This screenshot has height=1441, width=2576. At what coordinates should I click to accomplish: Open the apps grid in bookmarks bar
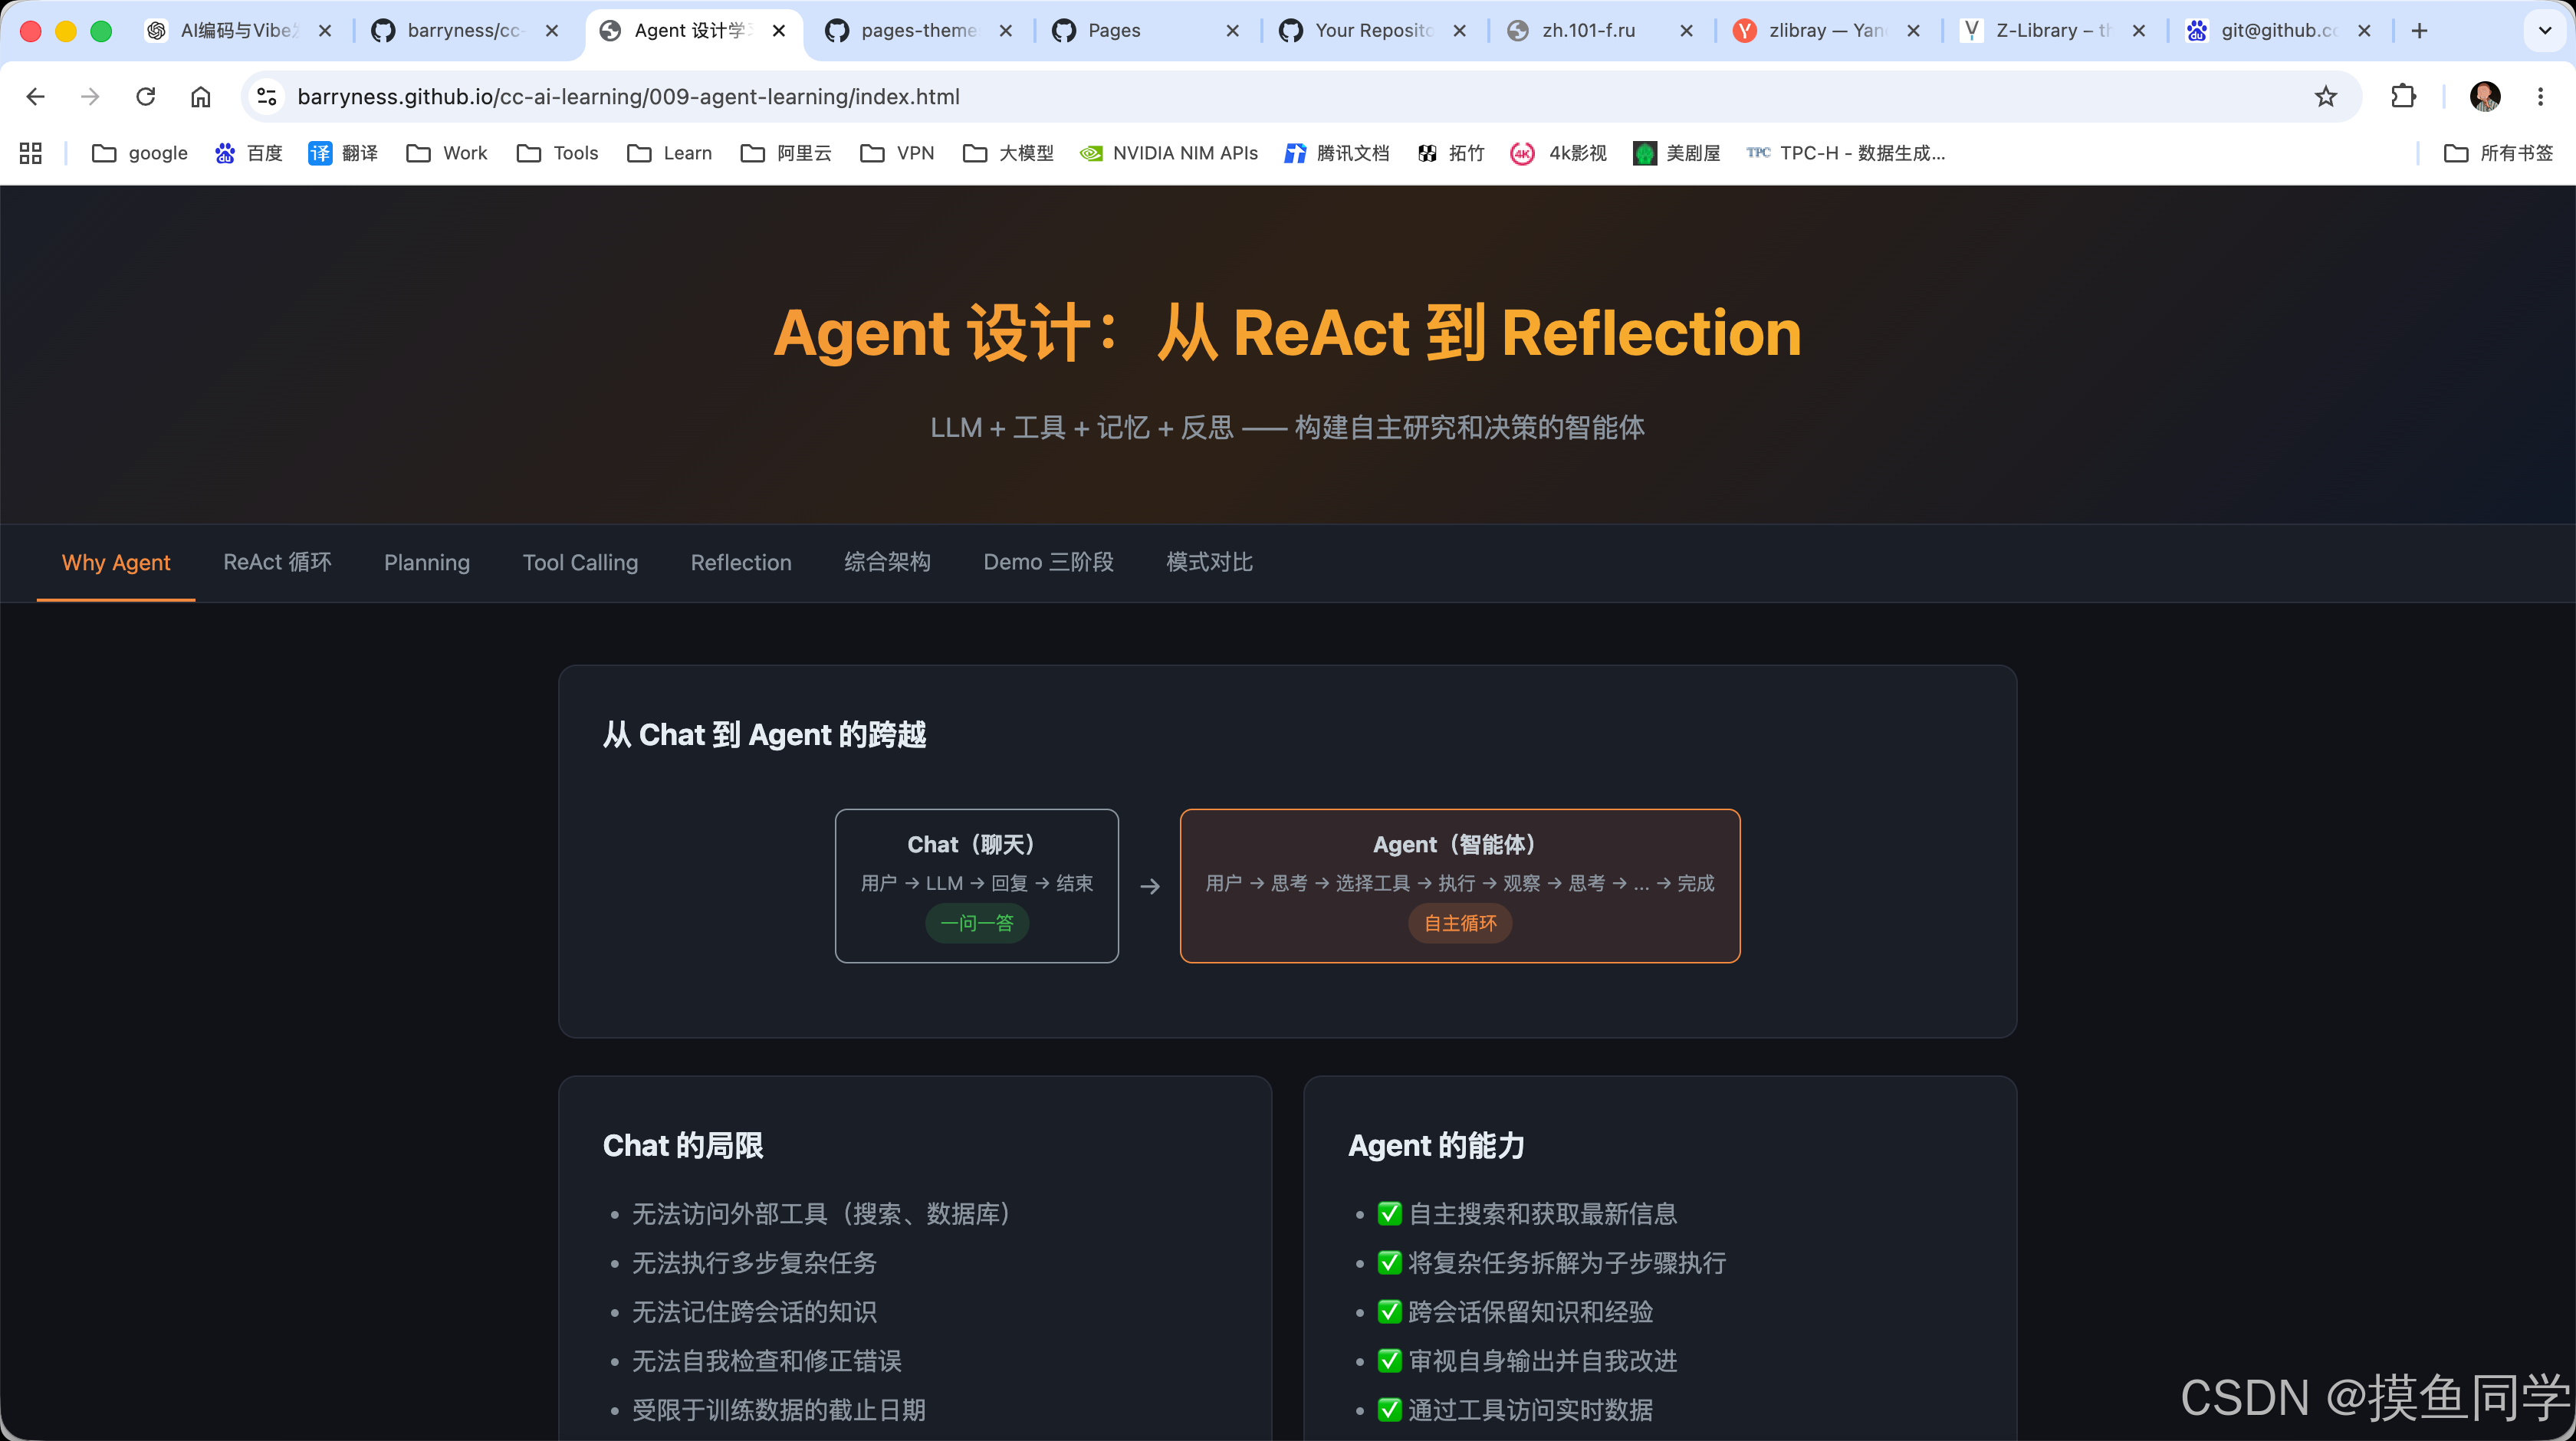coord(31,153)
